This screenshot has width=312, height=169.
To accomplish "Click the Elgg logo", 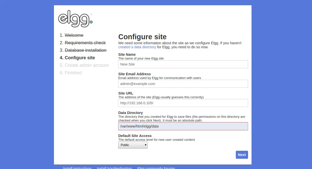I will pyautogui.click(x=75, y=19).
